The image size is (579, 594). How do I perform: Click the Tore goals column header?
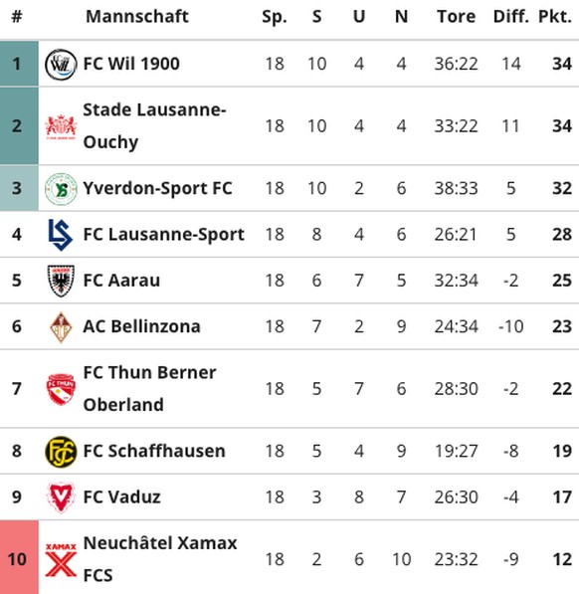456,17
